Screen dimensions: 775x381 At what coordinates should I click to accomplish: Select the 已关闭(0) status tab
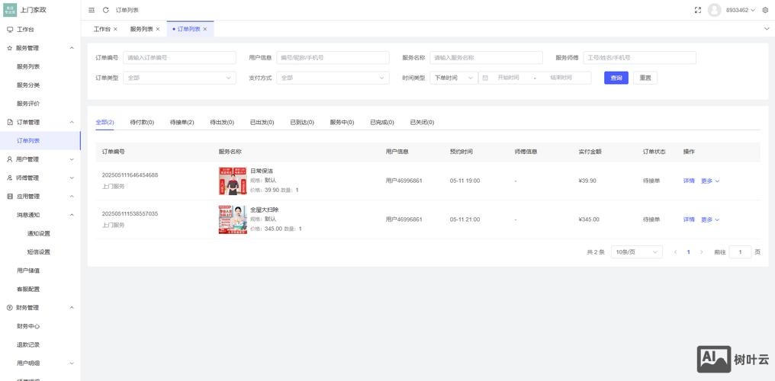click(422, 122)
